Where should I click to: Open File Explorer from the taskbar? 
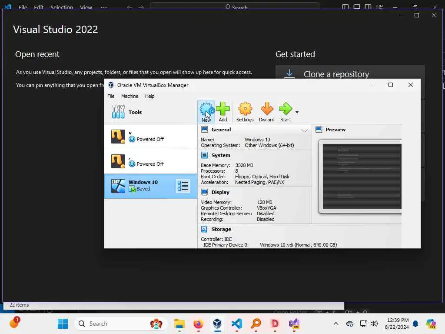click(x=179, y=324)
